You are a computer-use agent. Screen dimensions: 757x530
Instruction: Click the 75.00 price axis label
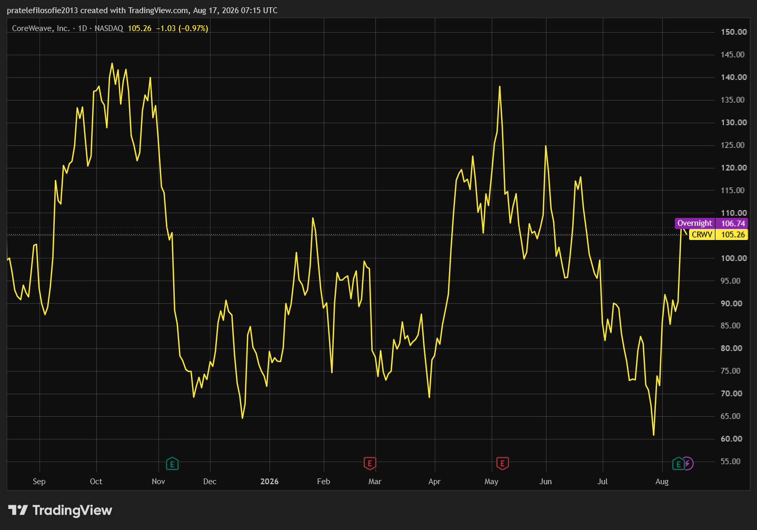click(731, 371)
